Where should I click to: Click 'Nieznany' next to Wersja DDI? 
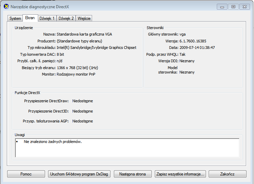click(x=187, y=61)
